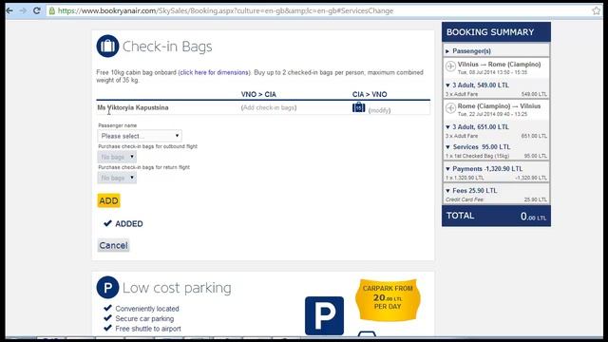Click the Add check-in bags link

point(269,107)
